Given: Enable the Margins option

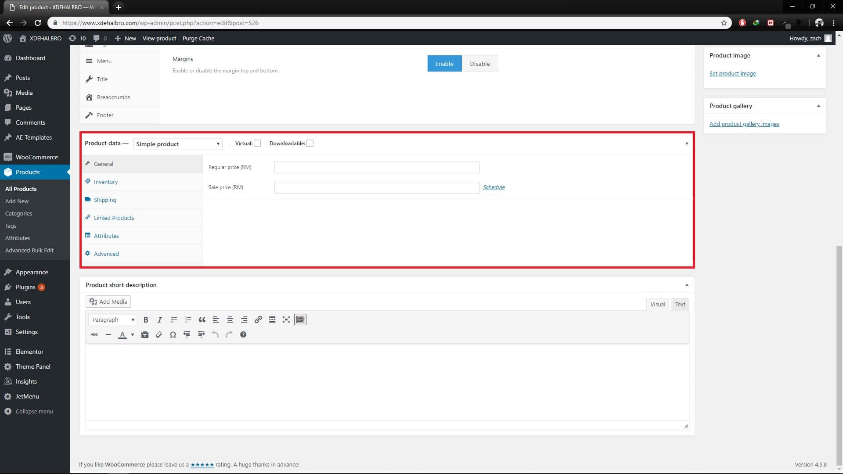Looking at the screenshot, I should 444,64.
